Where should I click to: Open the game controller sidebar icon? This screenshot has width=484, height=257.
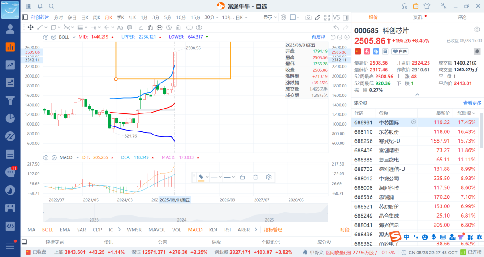[x=10, y=208]
